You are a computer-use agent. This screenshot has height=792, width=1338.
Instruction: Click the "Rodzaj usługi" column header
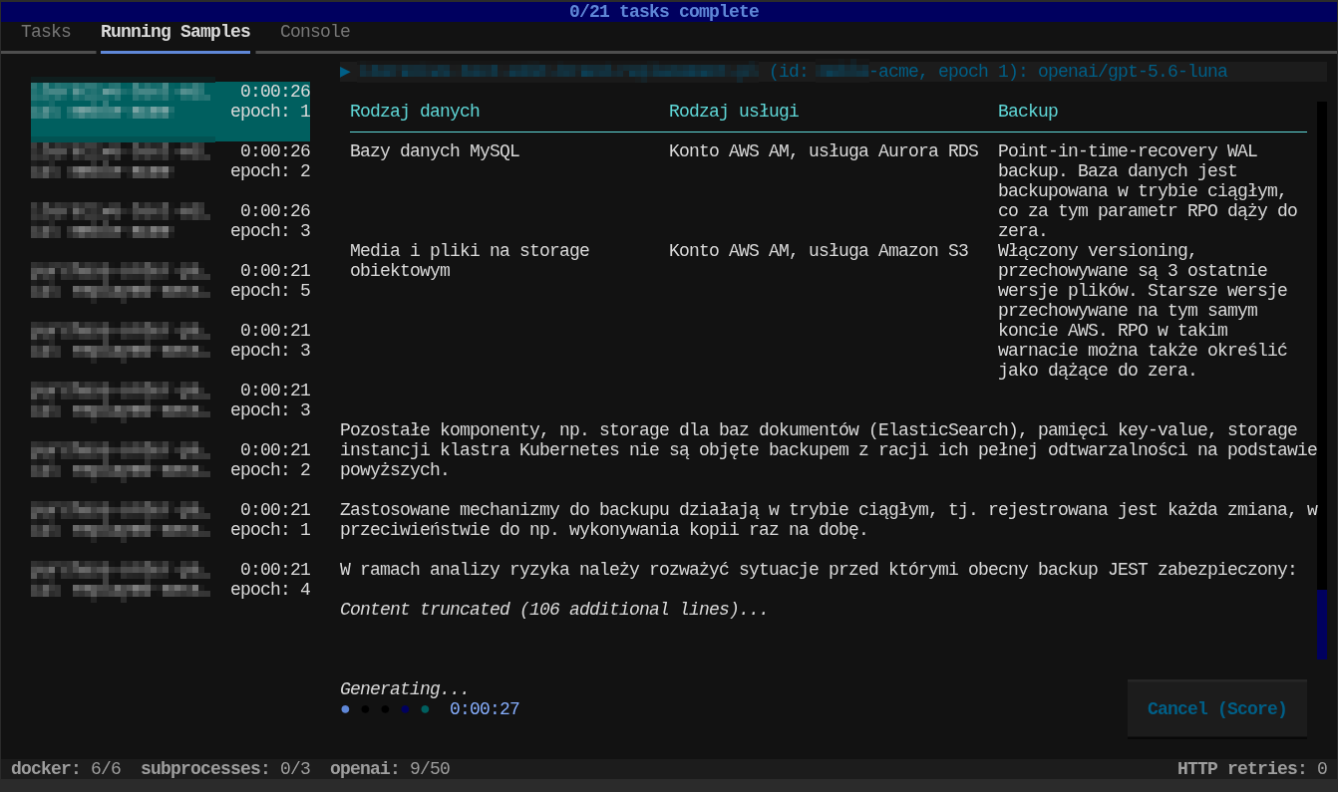pyautogui.click(x=734, y=112)
